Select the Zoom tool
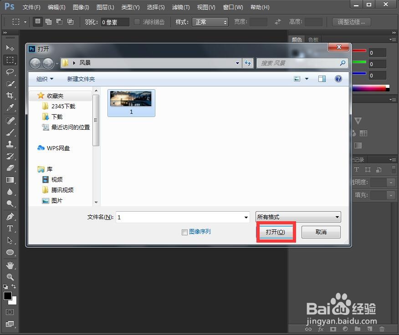 point(10,277)
